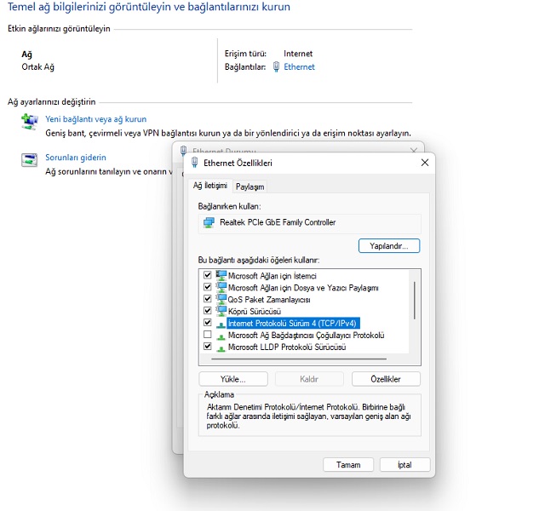Open the Yeni bağlantı veya ağ kurun link

pyautogui.click(x=95, y=120)
